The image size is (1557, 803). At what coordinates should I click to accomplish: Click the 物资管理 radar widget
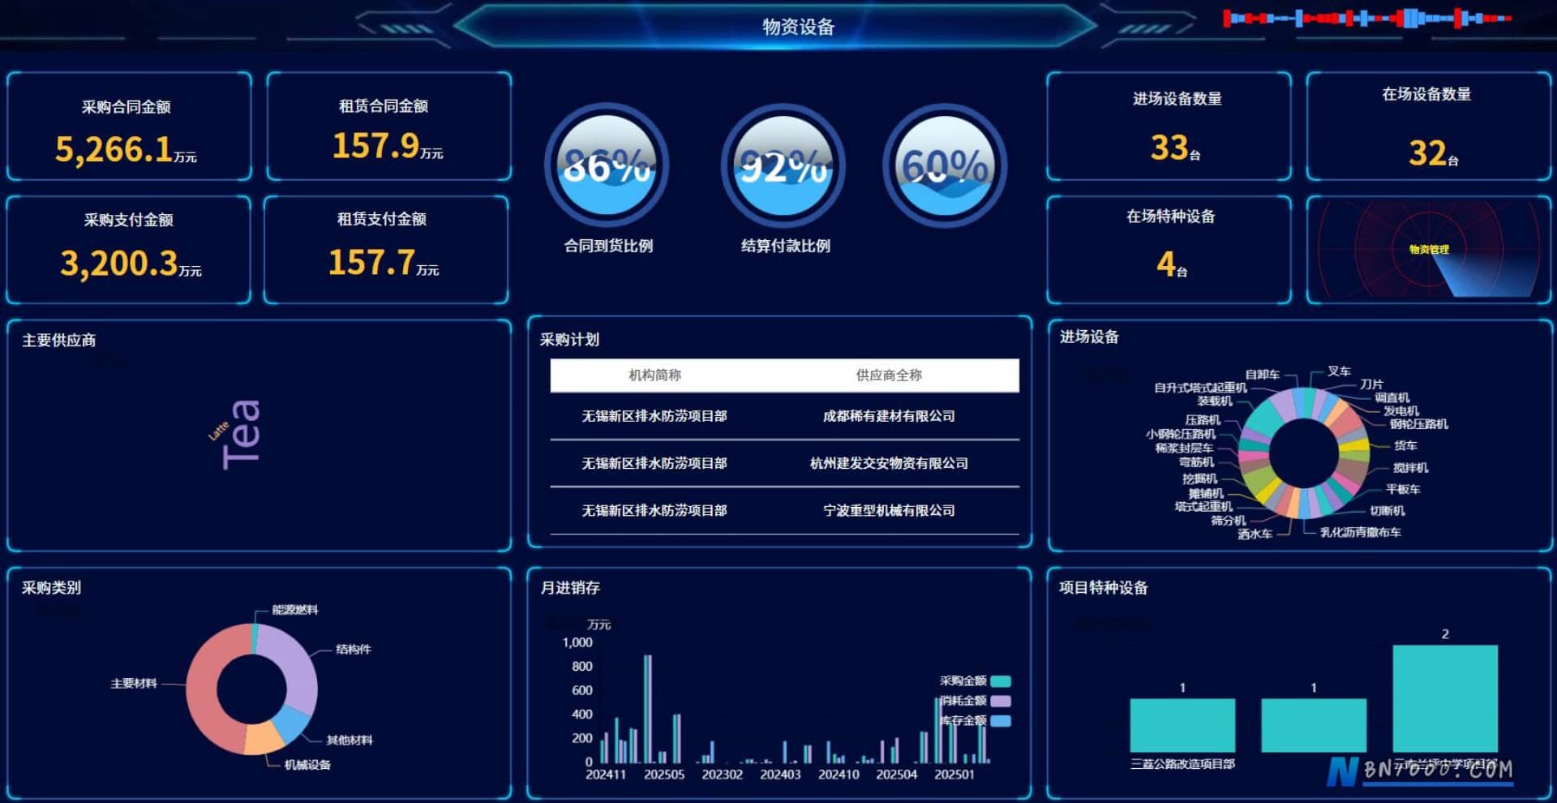point(1429,250)
